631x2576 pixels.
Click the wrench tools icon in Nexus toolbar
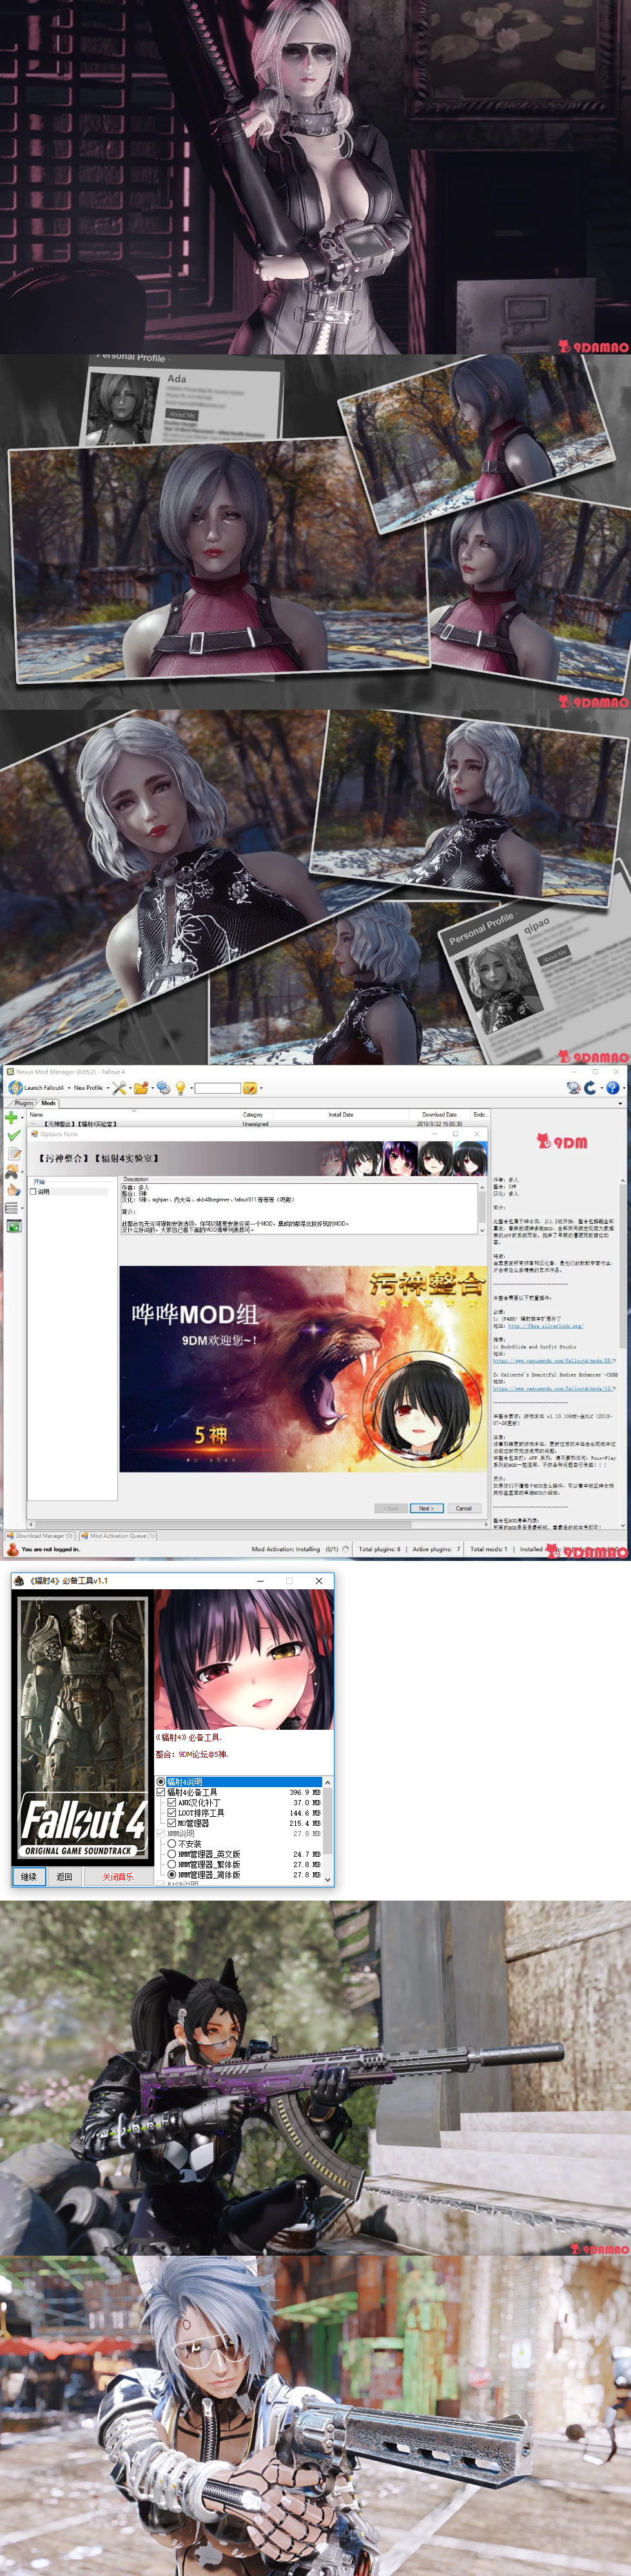(x=119, y=1088)
